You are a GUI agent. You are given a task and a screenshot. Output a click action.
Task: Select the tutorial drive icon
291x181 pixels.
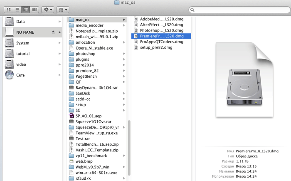(9, 54)
